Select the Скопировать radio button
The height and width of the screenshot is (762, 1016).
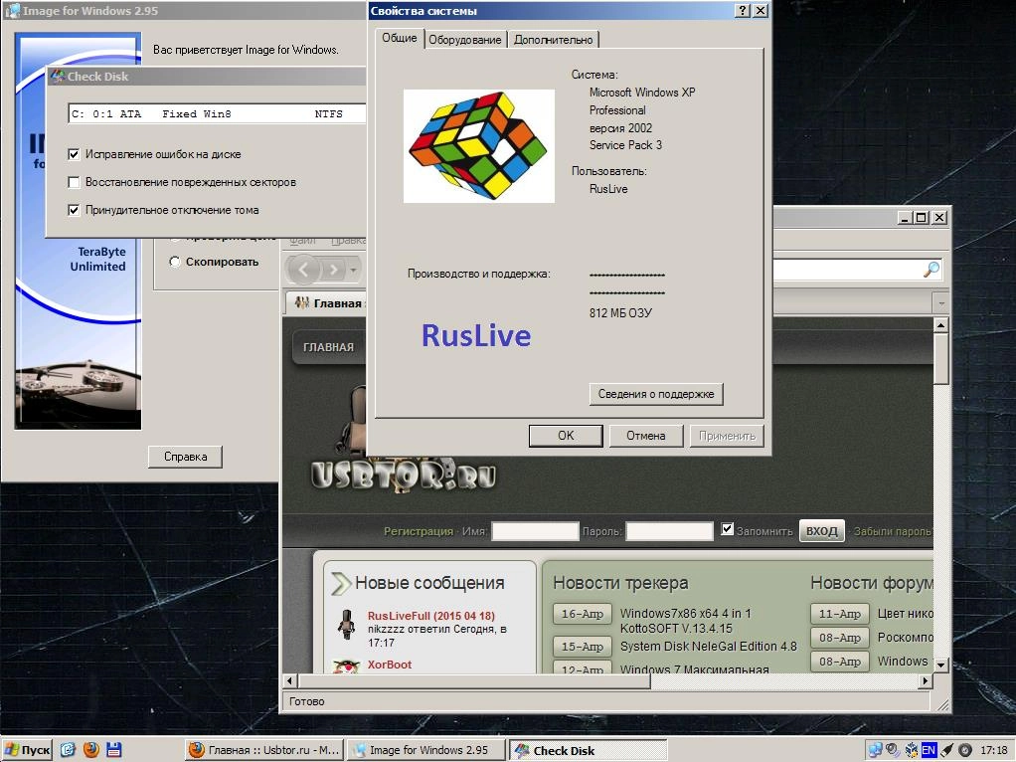[x=174, y=262]
